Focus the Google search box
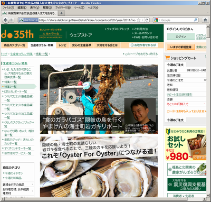The image size is (211, 202). pyautogui.click(x=176, y=20)
